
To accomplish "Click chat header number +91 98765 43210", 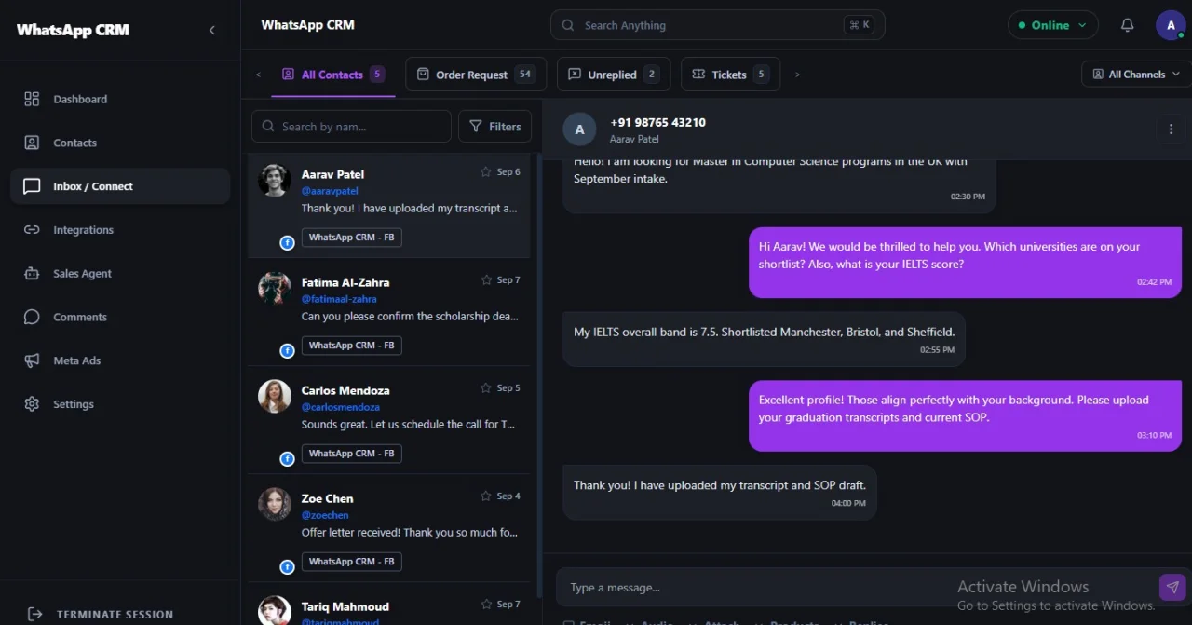I will (x=657, y=122).
